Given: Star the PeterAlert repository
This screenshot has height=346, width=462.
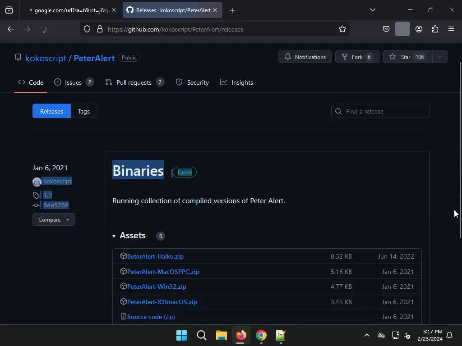Looking at the screenshot, I should [x=407, y=57].
